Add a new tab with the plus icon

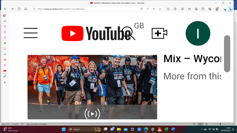tap(5, 83)
